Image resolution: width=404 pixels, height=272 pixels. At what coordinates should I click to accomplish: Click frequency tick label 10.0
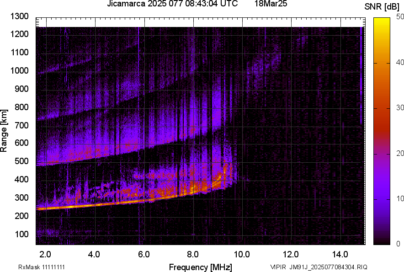[x=242, y=255]
